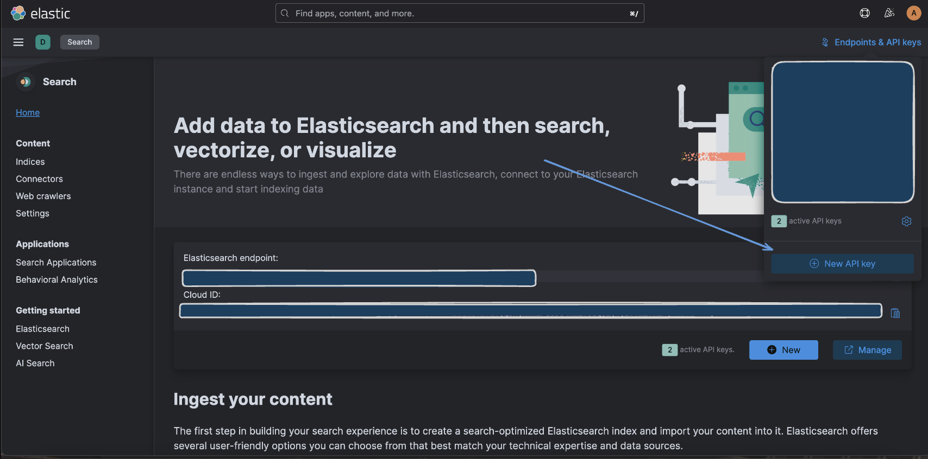The image size is (928, 459).
Task: Open the user avatar menu
Action: [914, 13]
